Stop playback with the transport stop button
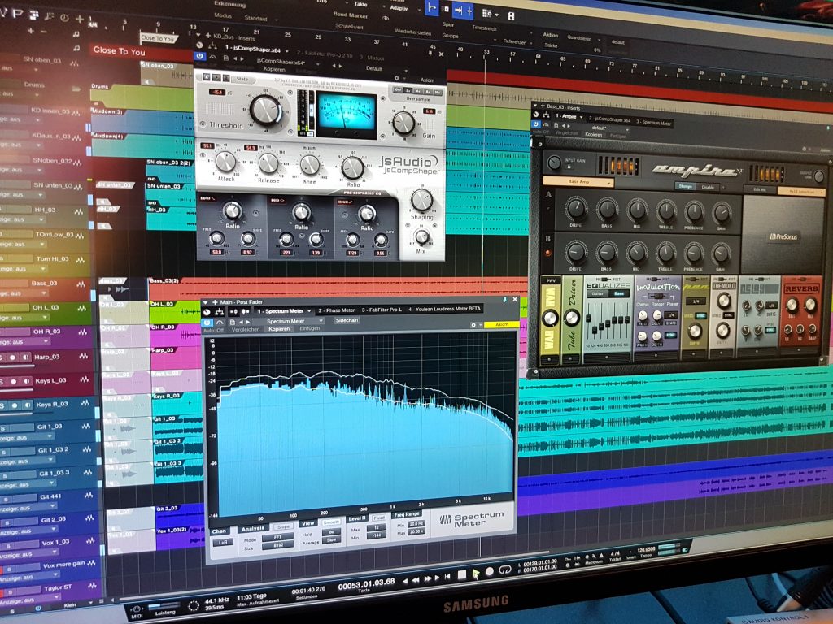The image size is (833, 624). [462, 574]
